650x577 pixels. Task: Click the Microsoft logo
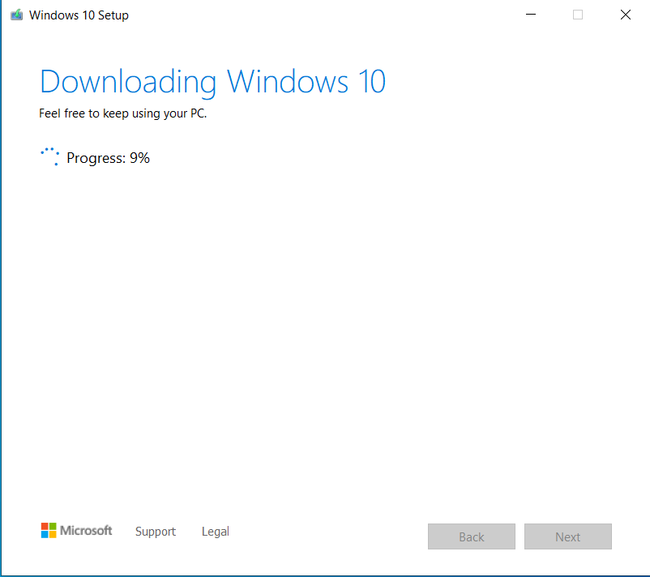(x=76, y=530)
